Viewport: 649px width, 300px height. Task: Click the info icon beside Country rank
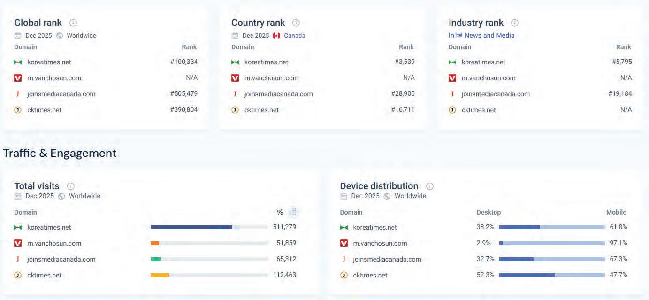pyautogui.click(x=296, y=23)
